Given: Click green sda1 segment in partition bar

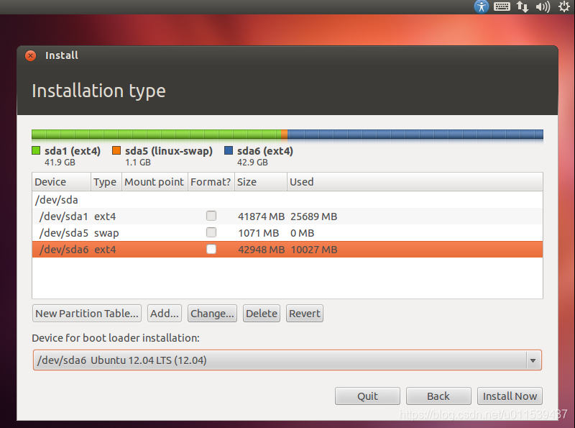Looking at the screenshot, I should pyautogui.click(x=156, y=135).
